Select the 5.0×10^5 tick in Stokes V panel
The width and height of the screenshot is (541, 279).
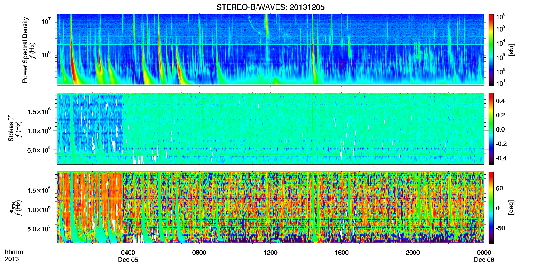[39, 150]
